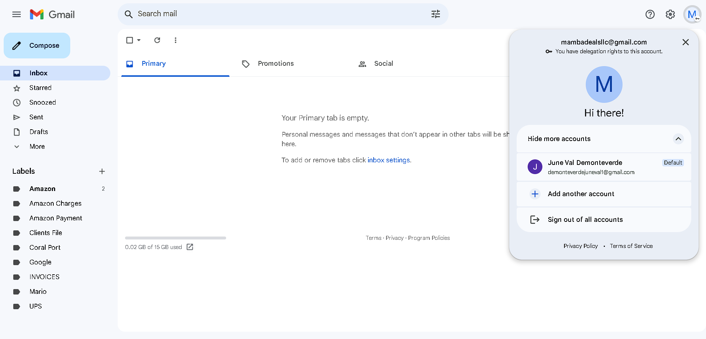Viewport: 706px width, 339px height.
Task: Click the Amazon label tag icon
Action: (17, 189)
